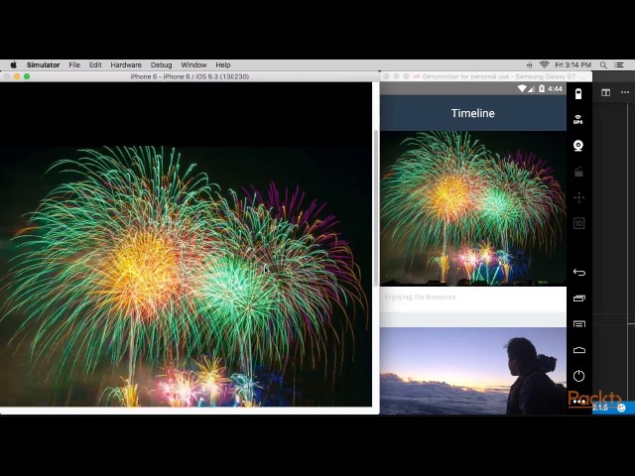
Task: Open the Genymotion webcam camera widget
Action: point(578,146)
